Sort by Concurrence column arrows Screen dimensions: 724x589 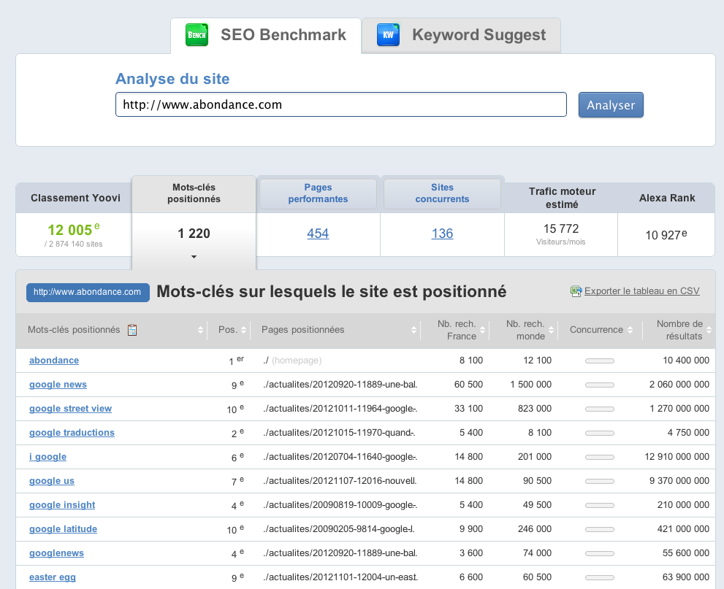[x=630, y=330]
